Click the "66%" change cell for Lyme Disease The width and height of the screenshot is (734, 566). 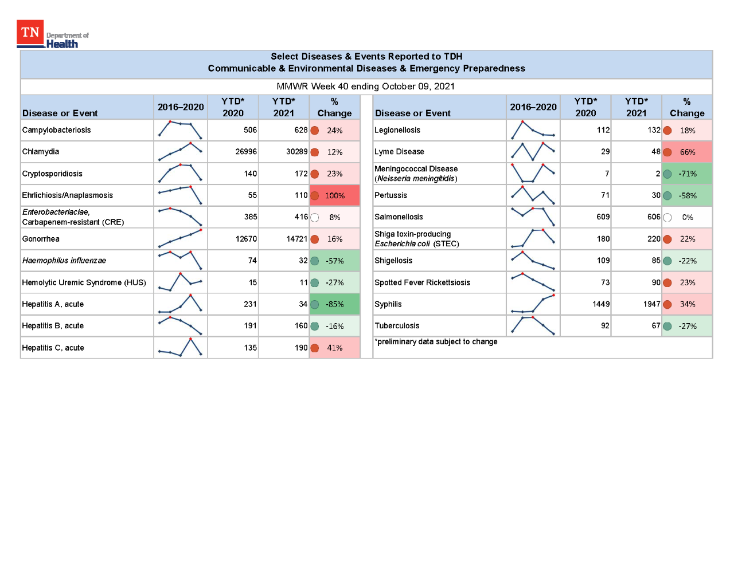(x=688, y=152)
